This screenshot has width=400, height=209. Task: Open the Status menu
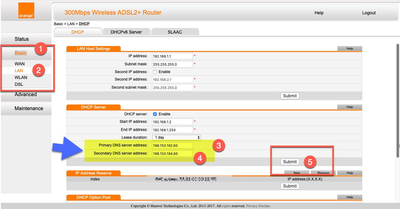(x=22, y=39)
